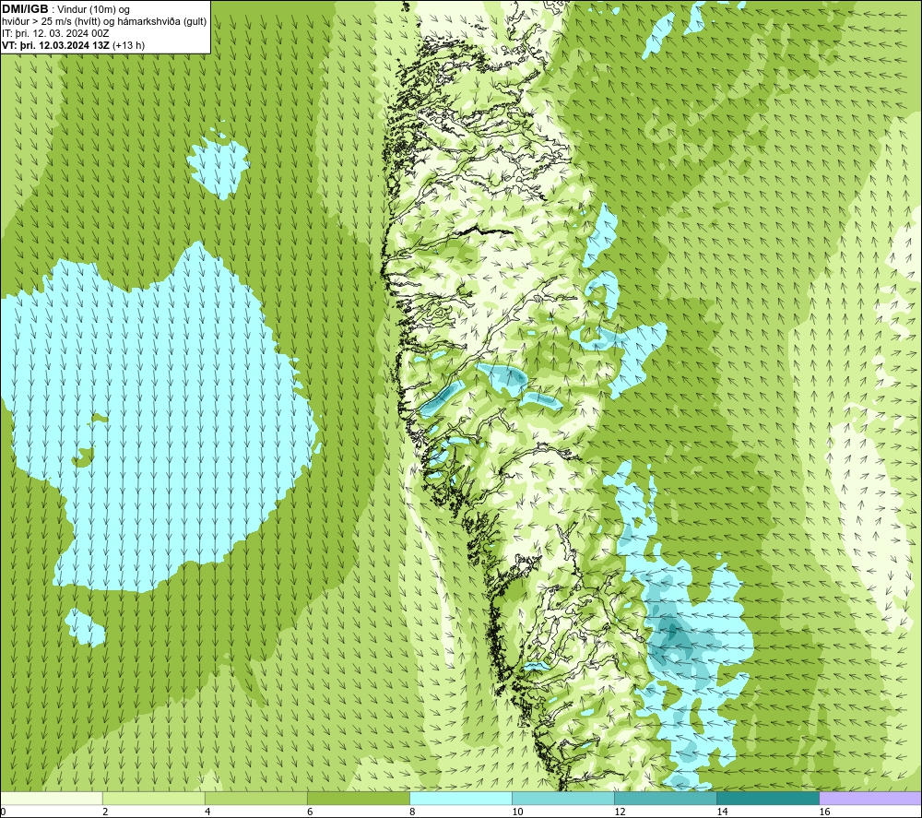922x818 pixels.
Task: Choose the dark teal 14–16 m/s legend swatch
Action: (x=768, y=799)
